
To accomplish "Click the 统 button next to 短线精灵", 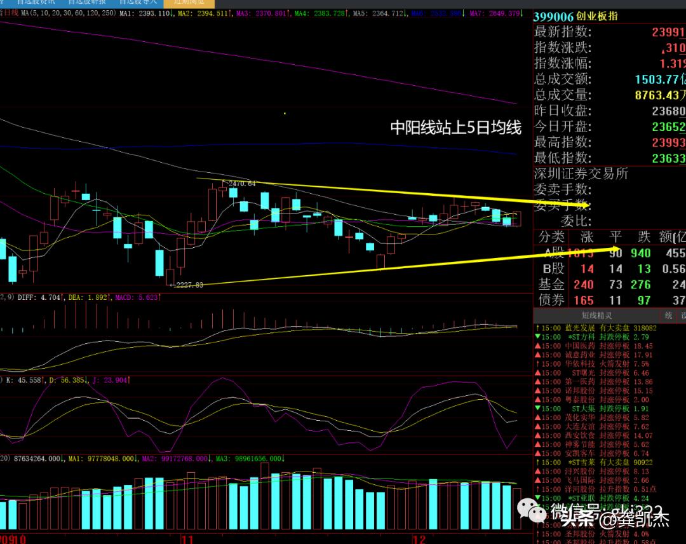I will pos(668,315).
